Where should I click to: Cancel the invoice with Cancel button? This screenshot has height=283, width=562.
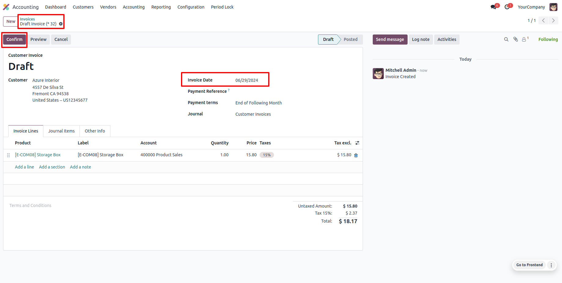(x=61, y=39)
